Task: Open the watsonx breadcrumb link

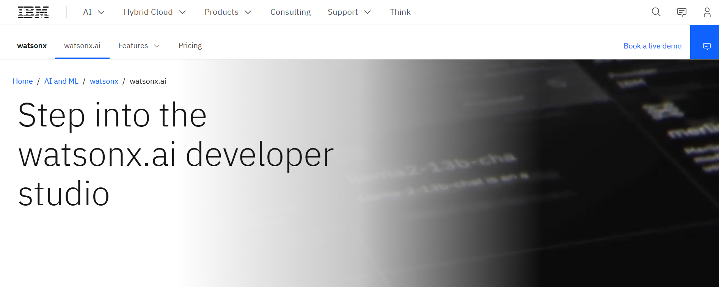Action: tap(104, 81)
